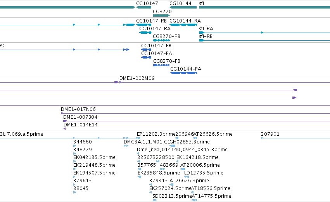Click EST label 357765
330x202 pixels.
coord(147,165)
